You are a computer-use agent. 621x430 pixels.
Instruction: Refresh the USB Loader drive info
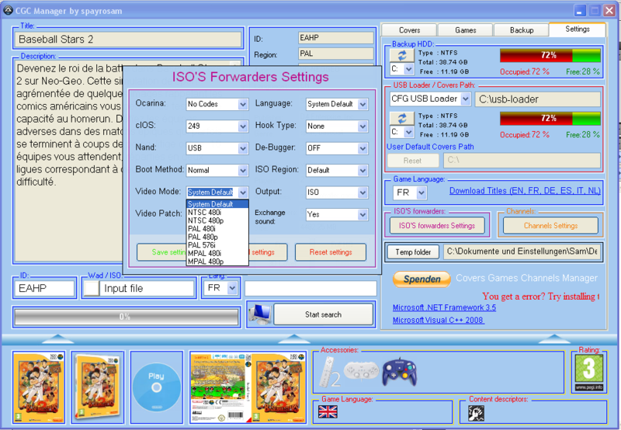pyautogui.click(x=402, y=119)
